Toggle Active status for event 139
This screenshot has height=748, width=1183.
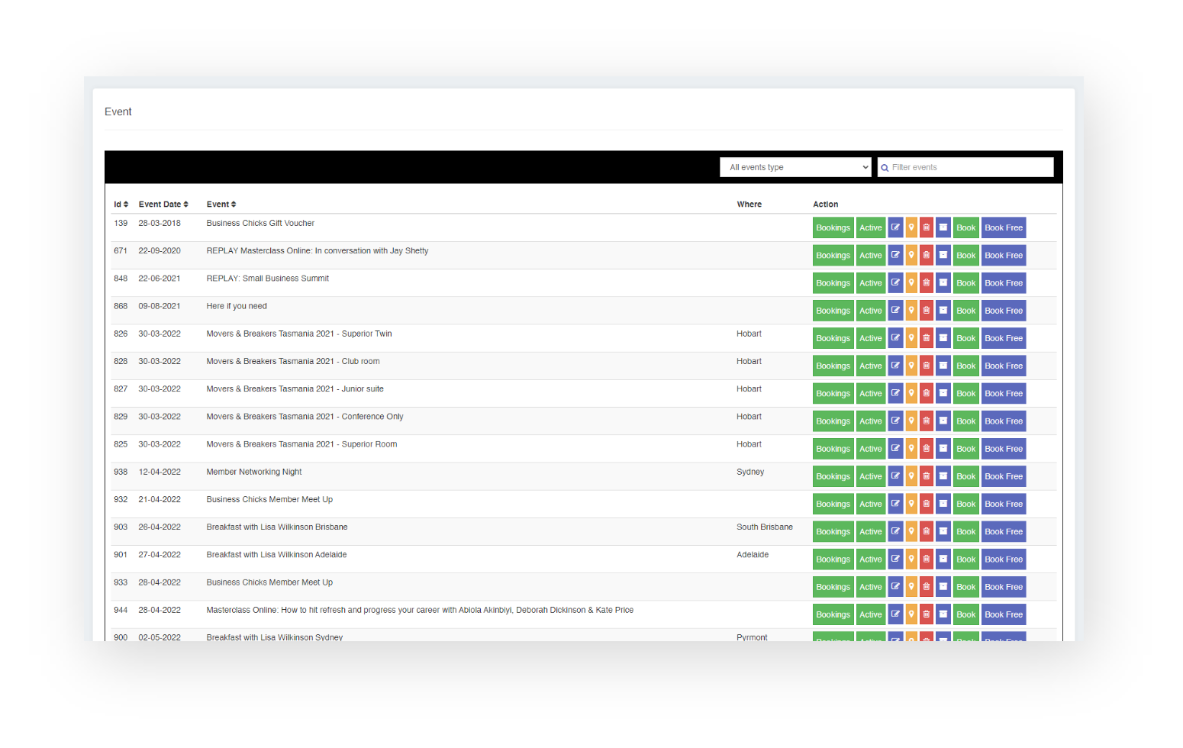(870, 227)
